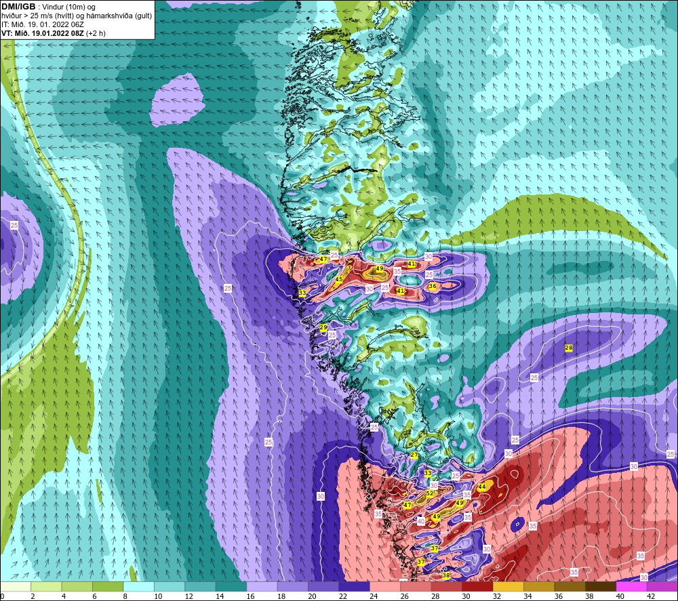This screenshot has height=601, width=678.
Task: Pick the light pink 24–26 legend swatch
Action: click(x=385, y=586)
